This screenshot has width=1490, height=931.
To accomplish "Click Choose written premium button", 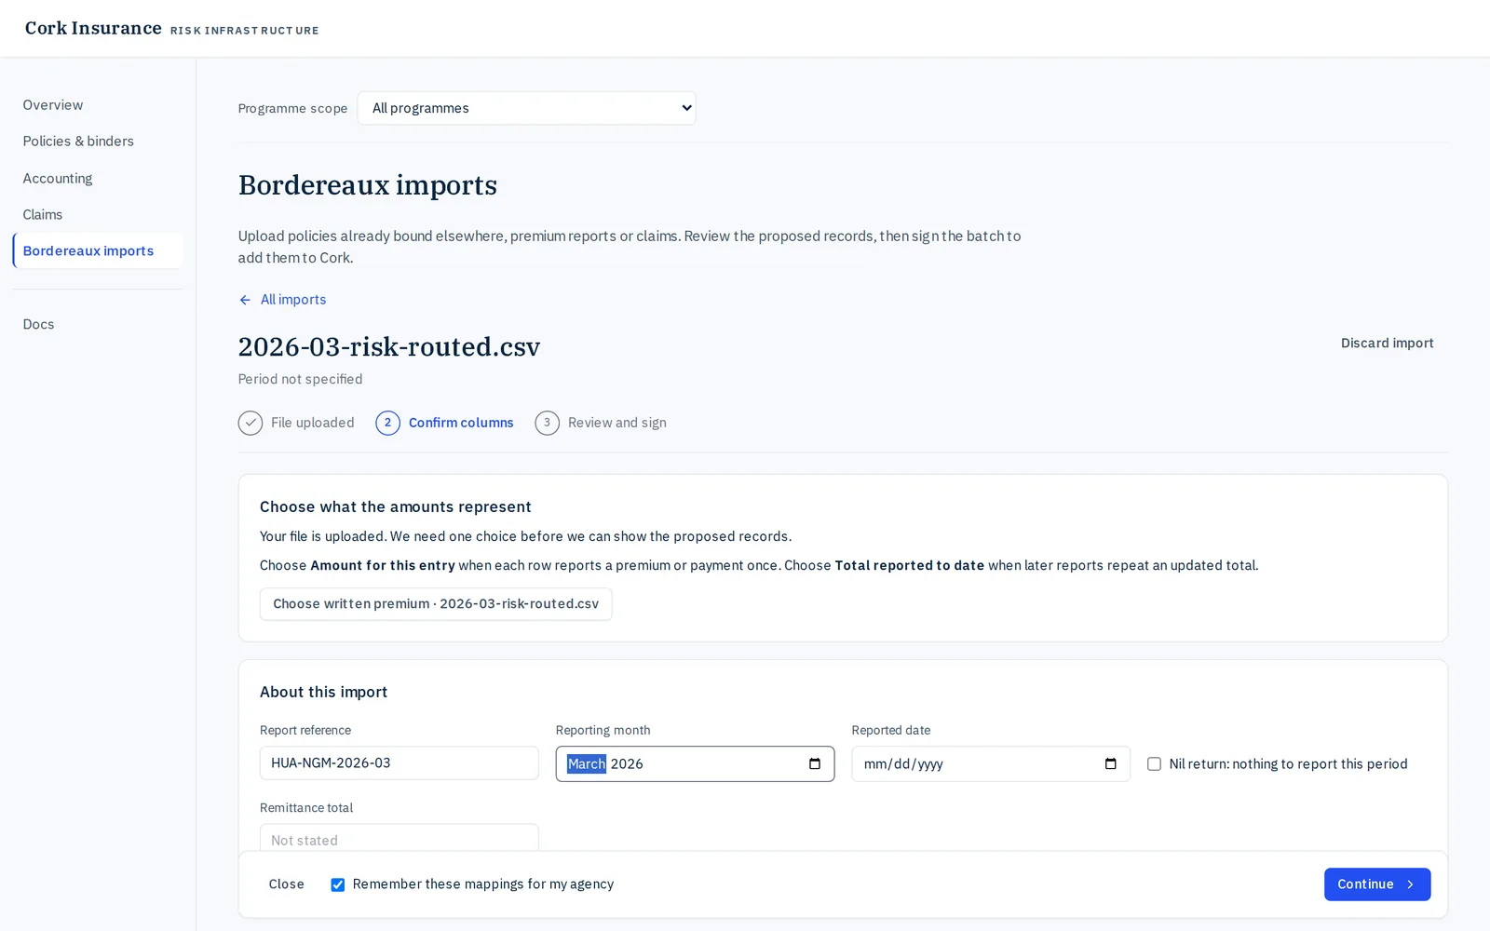I will point(436,604).
